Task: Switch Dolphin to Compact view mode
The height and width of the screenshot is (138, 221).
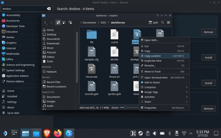Action: 64,22
